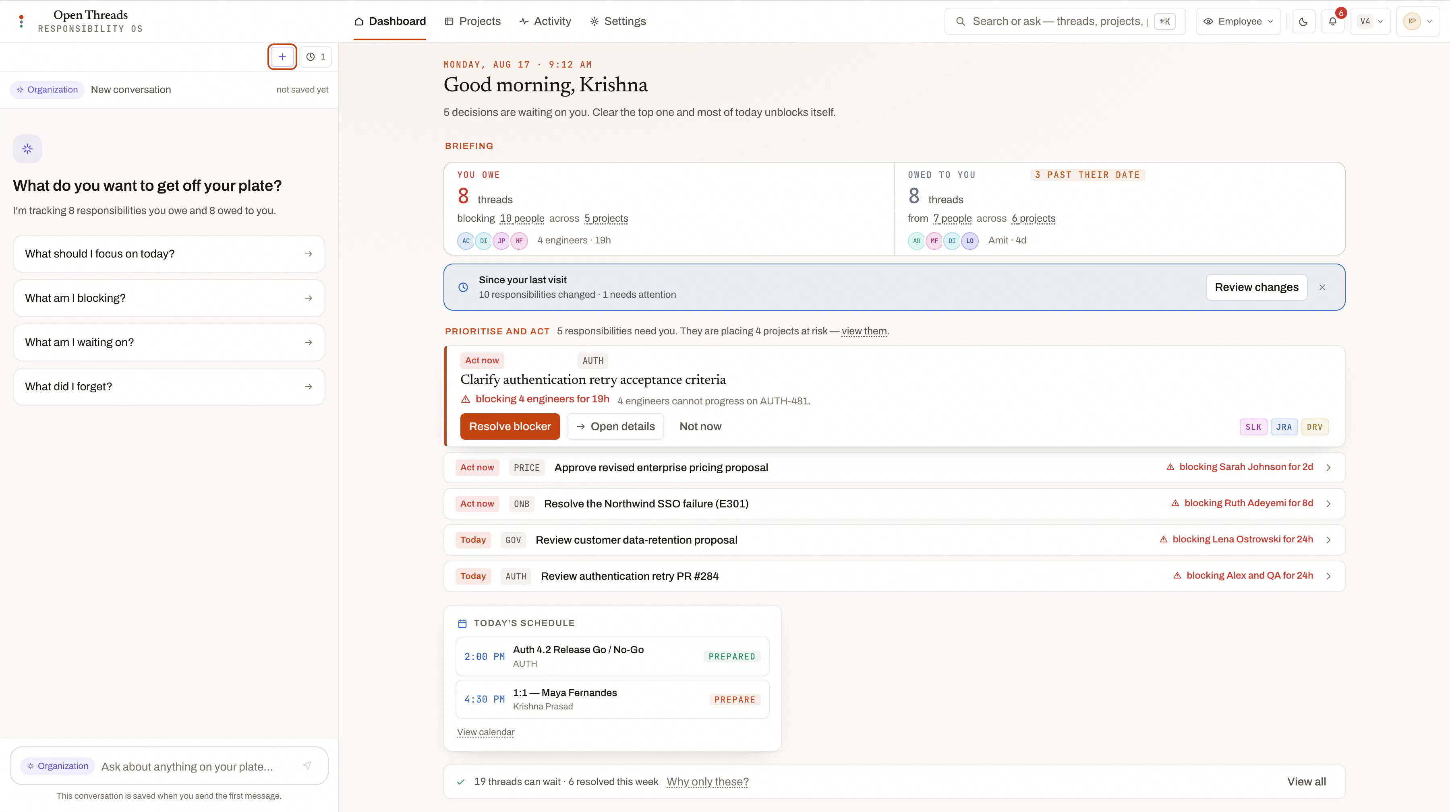The height and width of the screenshot is (812, 1450).
Task: Click the AR avatar under Owed To You
Action: point(916,241)
